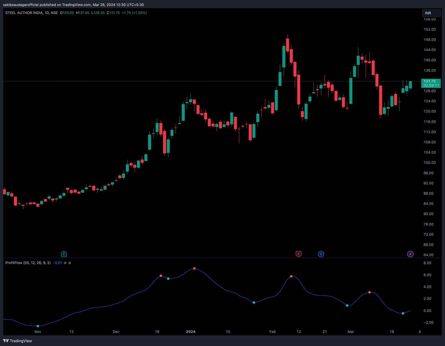This screenshot has height=346, width=445.
Task: Click the ProfitFlow indicator label
Action: click(28, 263)
